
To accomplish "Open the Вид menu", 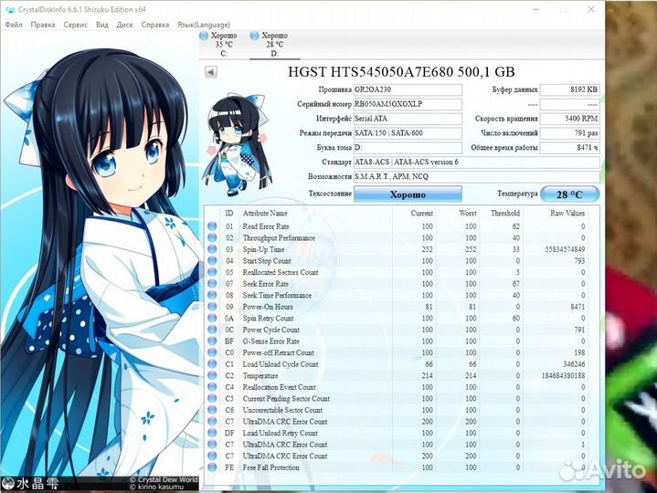I will tap(101, 25).
